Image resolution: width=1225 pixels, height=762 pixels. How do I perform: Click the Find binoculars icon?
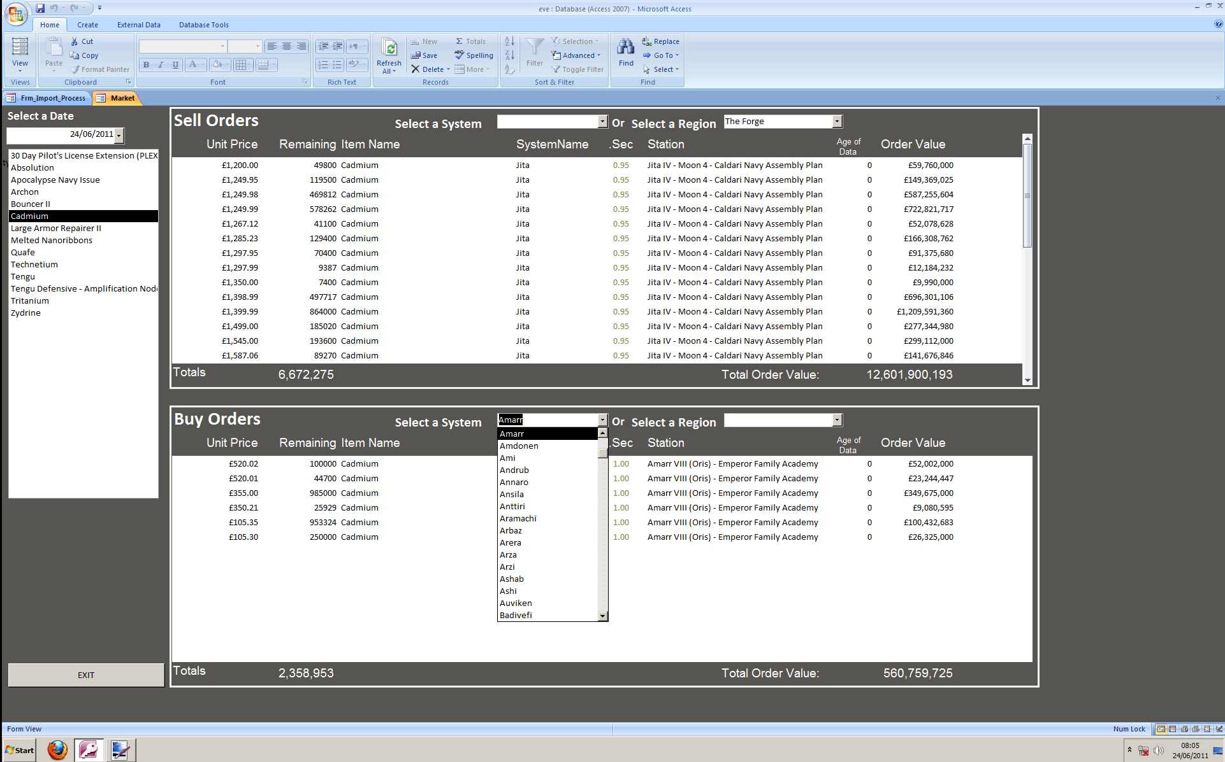[x=625, y=48]
